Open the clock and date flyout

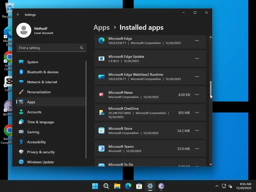[x=243, y=186]
